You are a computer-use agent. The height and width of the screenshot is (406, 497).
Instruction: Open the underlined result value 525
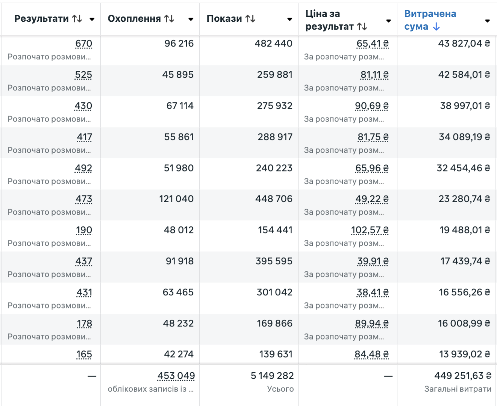[x=83, y=75]
